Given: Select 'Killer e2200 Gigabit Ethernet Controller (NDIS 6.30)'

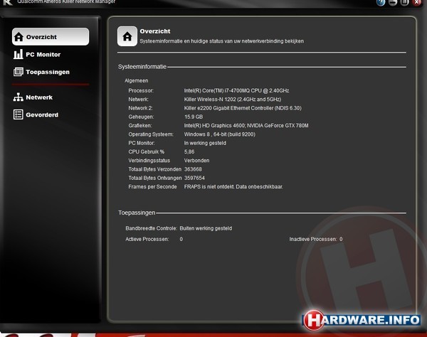Looking at the screenshot, I should [x=243, y=108].
